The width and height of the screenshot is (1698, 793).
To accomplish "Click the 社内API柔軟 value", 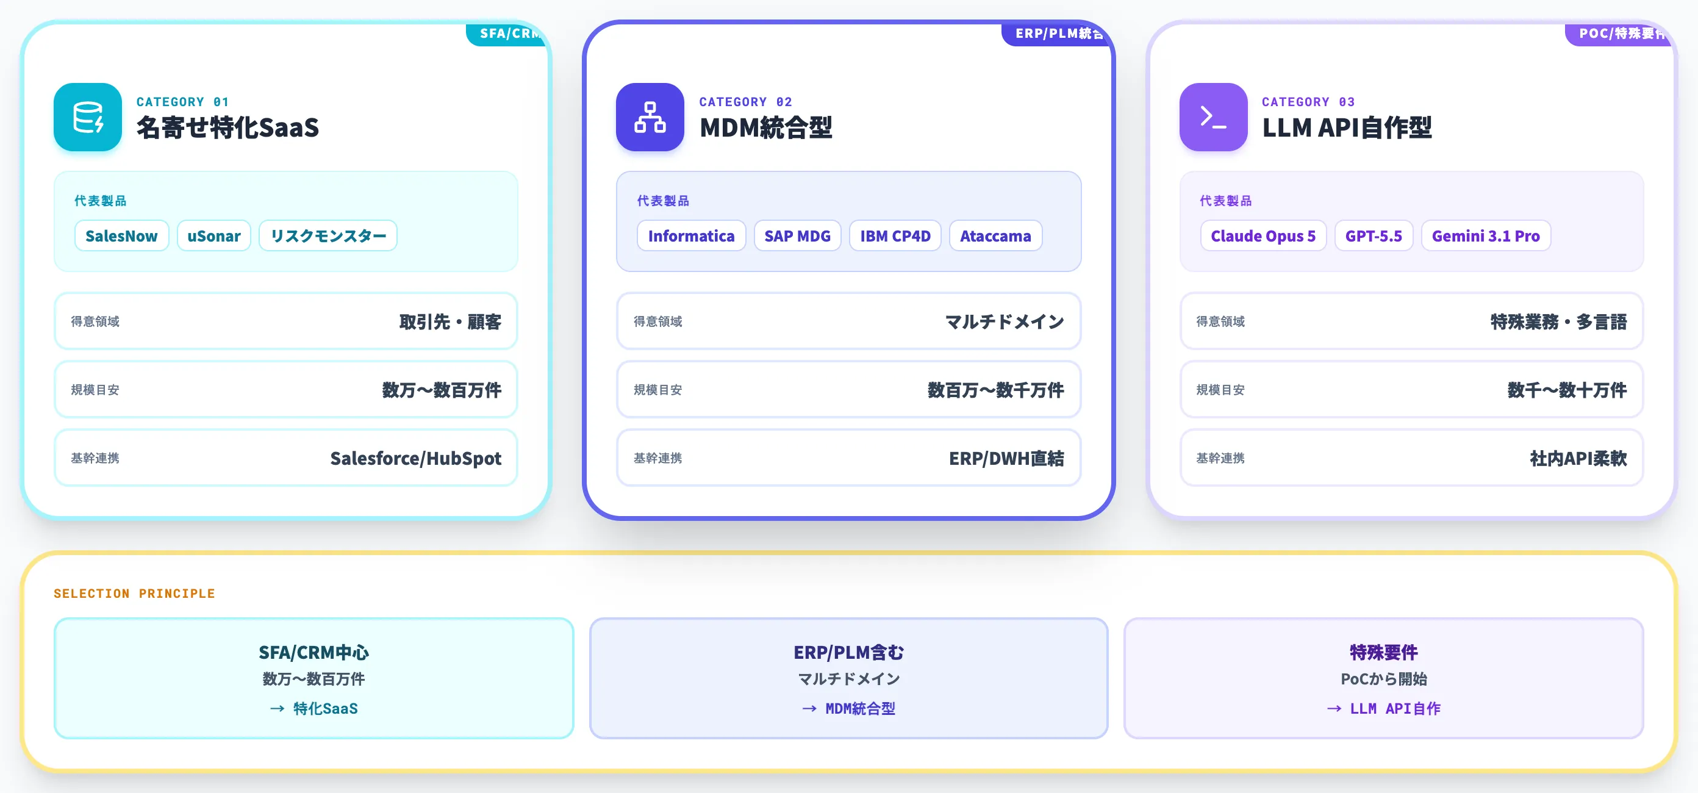I will pos(1578,458).
